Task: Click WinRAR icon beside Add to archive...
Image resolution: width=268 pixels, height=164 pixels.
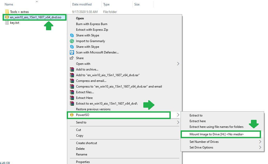Action: click(x=72, y=69)
